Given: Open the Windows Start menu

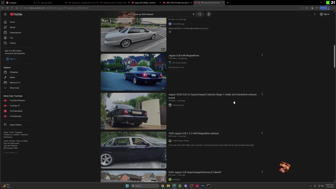Looking at the screenshot, I should [127, 186].
